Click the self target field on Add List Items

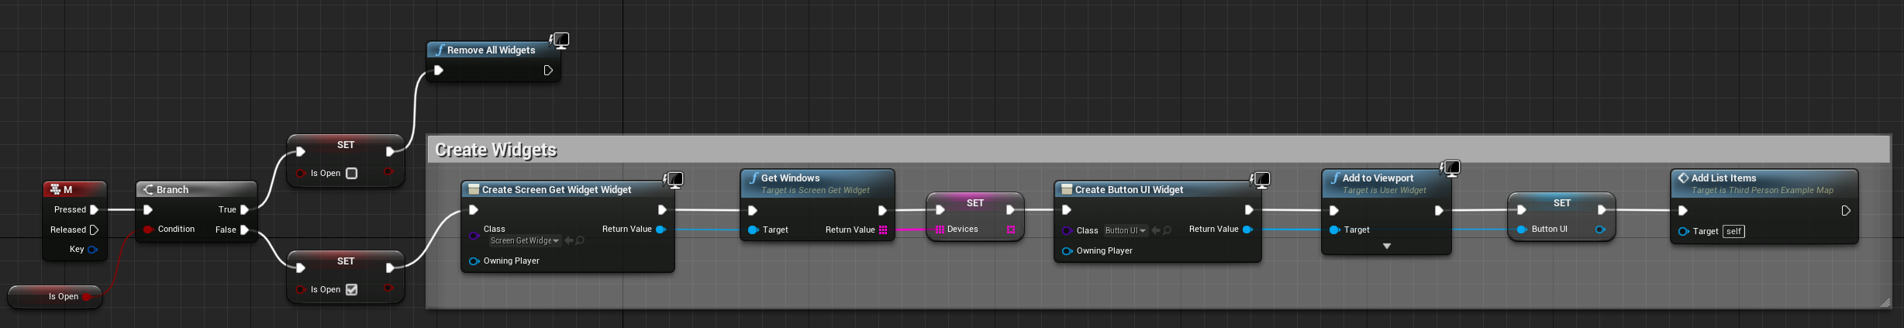point(1733,231)
